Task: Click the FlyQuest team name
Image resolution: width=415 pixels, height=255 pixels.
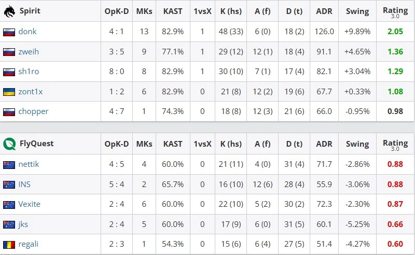Action: [36, 144]
